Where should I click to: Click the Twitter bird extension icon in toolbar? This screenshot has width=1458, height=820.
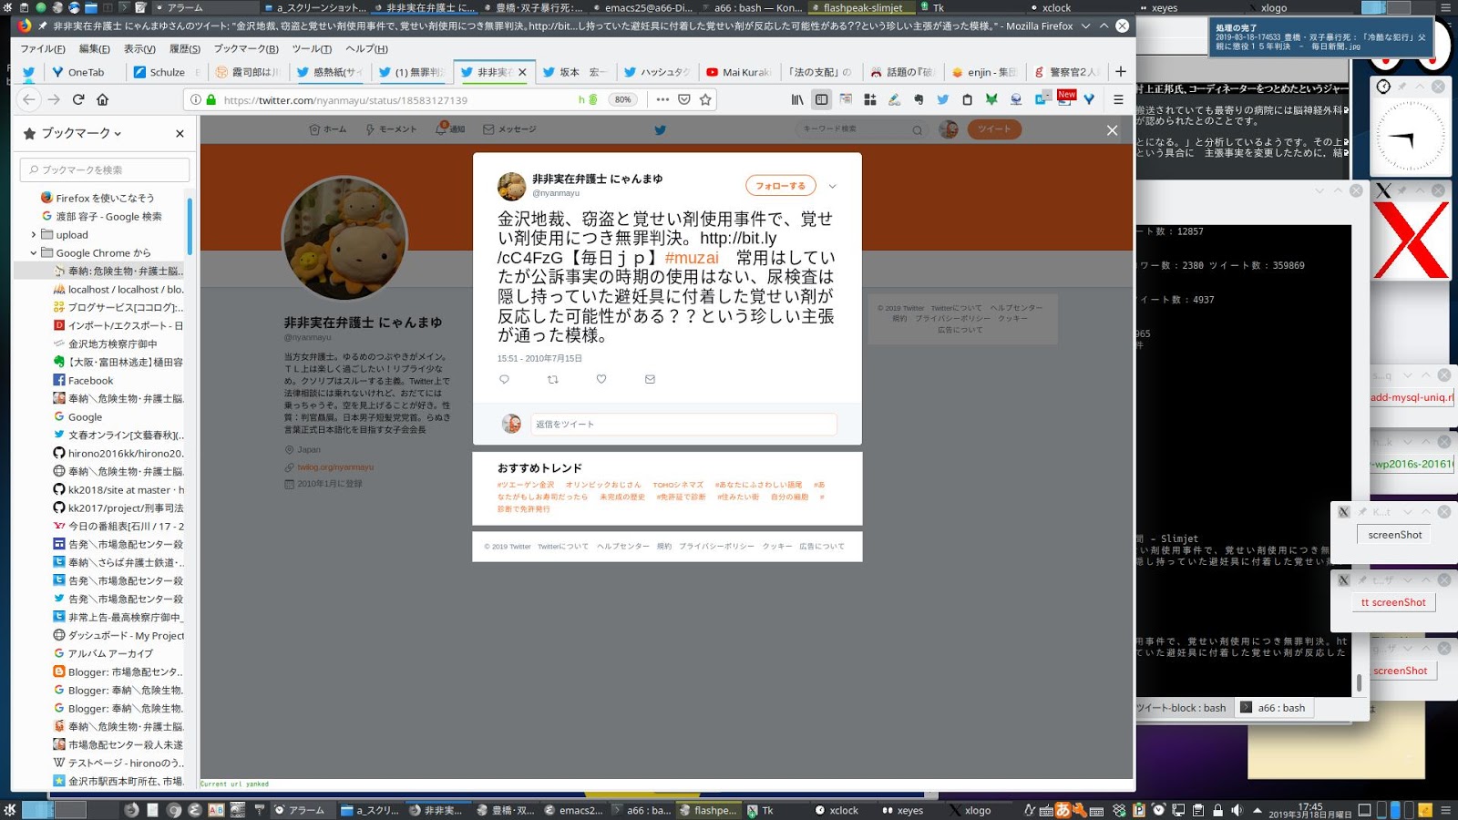pyautogui.click(x=942, y=99)
